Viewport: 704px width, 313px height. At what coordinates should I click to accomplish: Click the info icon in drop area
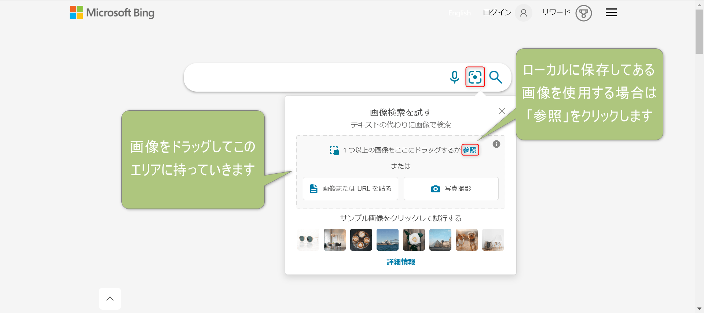[x=496, y=144]
